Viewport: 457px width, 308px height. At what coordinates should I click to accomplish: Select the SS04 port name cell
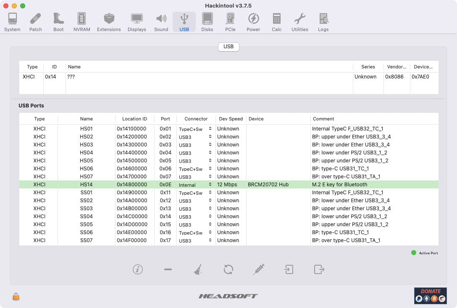86,217
